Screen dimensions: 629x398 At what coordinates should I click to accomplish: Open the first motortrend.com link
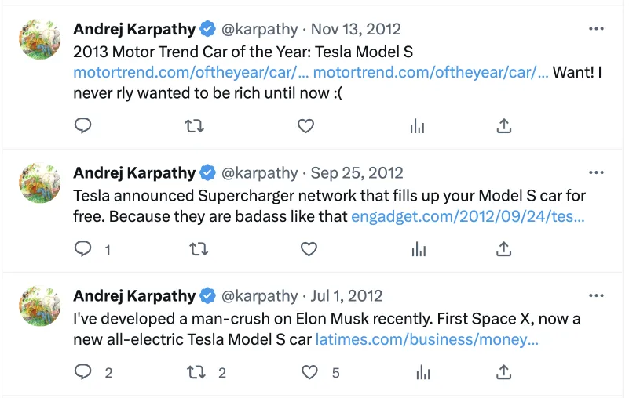[x=189, y=72]
